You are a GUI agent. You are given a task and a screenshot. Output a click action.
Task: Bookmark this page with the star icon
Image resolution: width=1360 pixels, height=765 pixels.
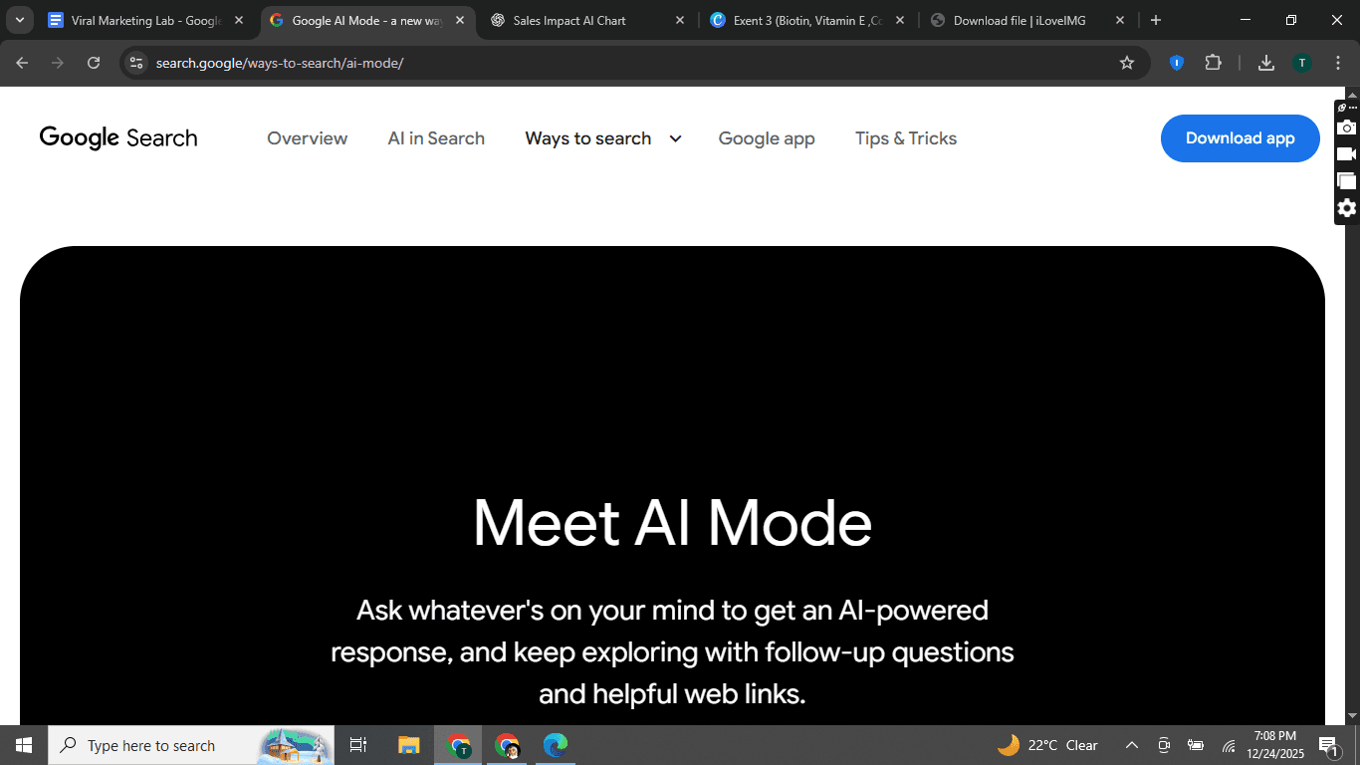point(1127,63)
